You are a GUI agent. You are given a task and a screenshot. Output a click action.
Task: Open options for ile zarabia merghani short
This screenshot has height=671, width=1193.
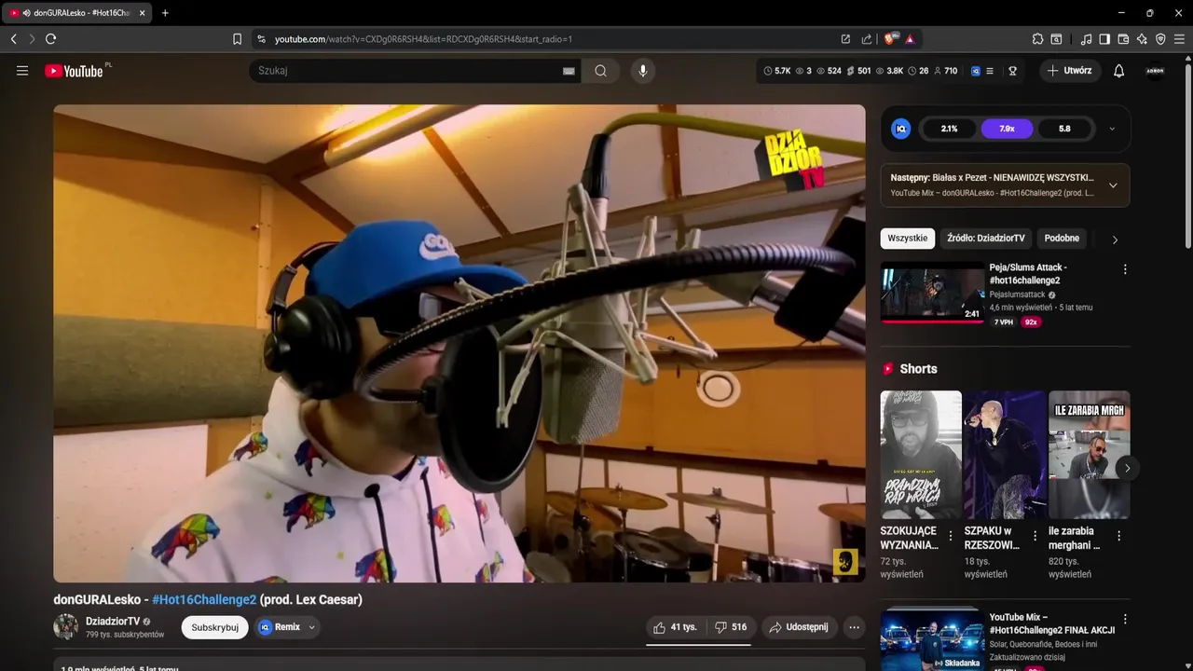point(1119,536)
